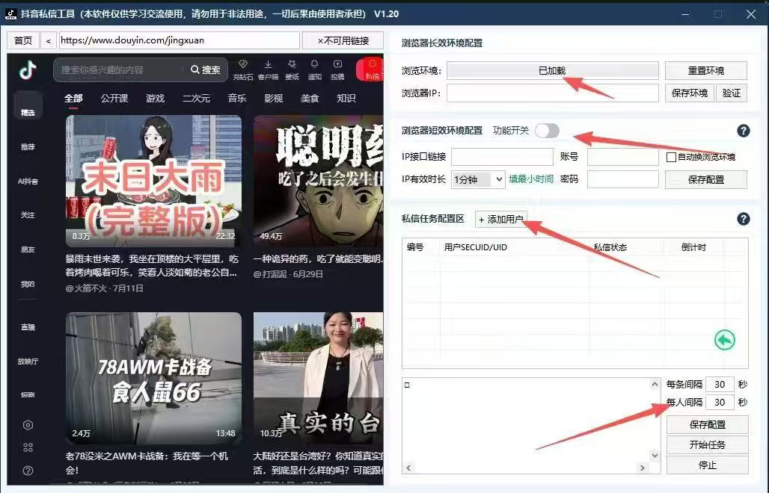This screenshot has height=493, width=769.
Task: Select the 游戏 category tab
Action: pos(155,99)
